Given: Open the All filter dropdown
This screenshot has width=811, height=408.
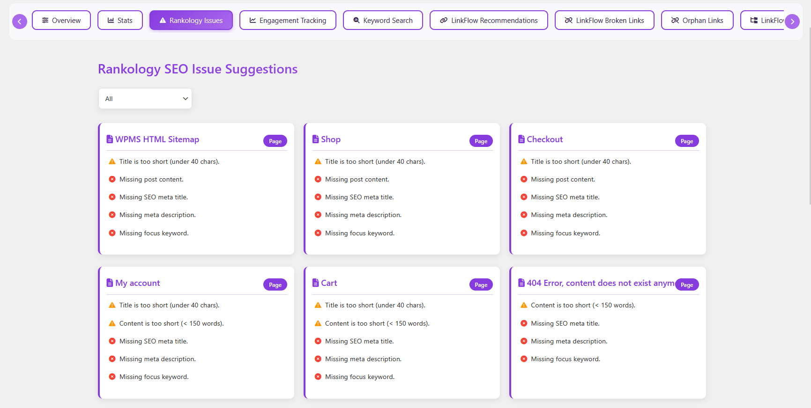Looking at the screenshot, I should point(145,99).
